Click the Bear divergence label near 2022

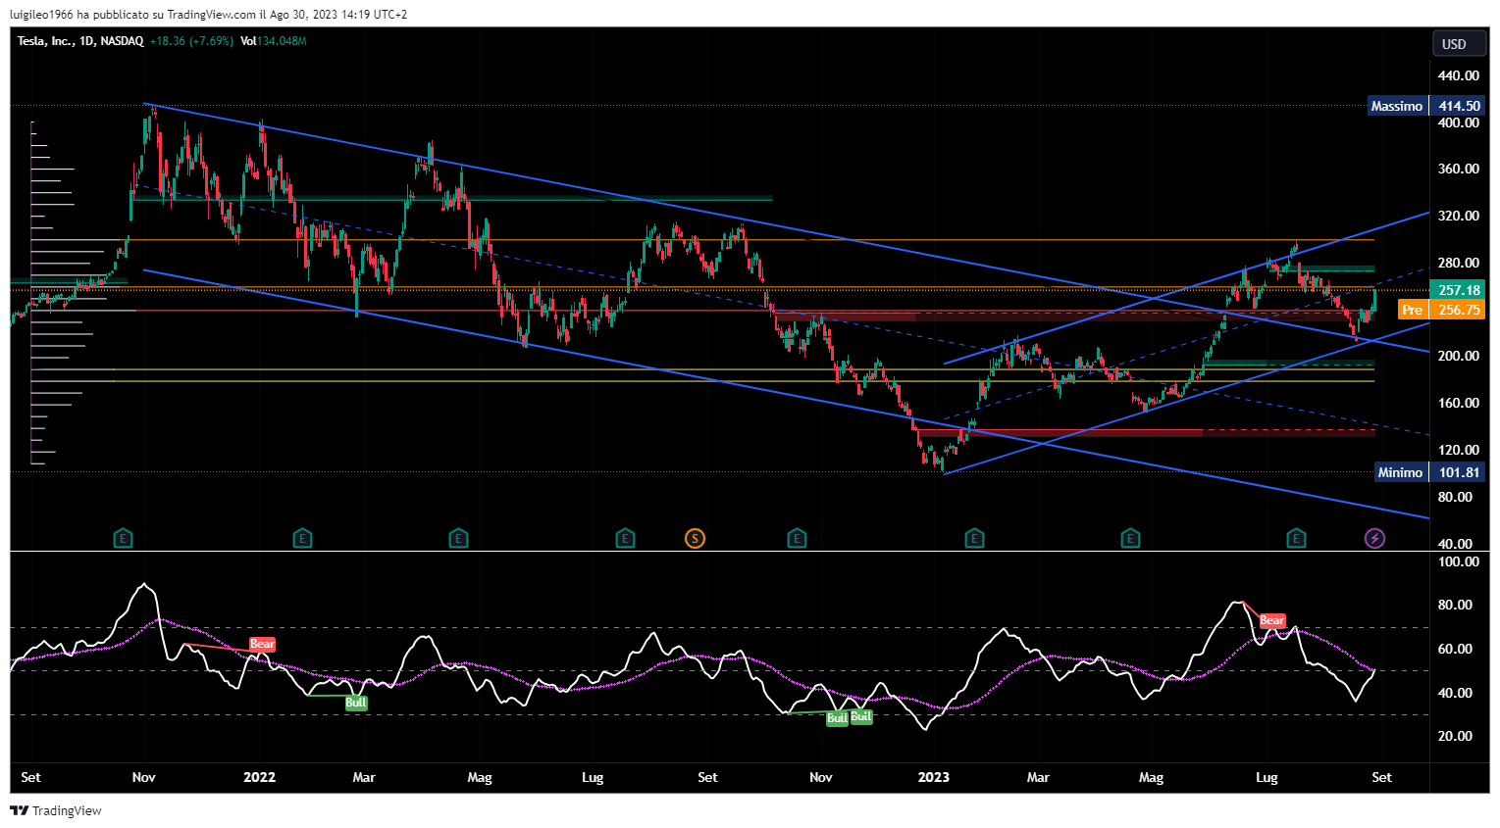click(x=262, y=644)
